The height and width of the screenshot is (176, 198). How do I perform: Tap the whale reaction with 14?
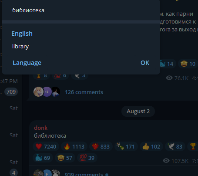166,64
